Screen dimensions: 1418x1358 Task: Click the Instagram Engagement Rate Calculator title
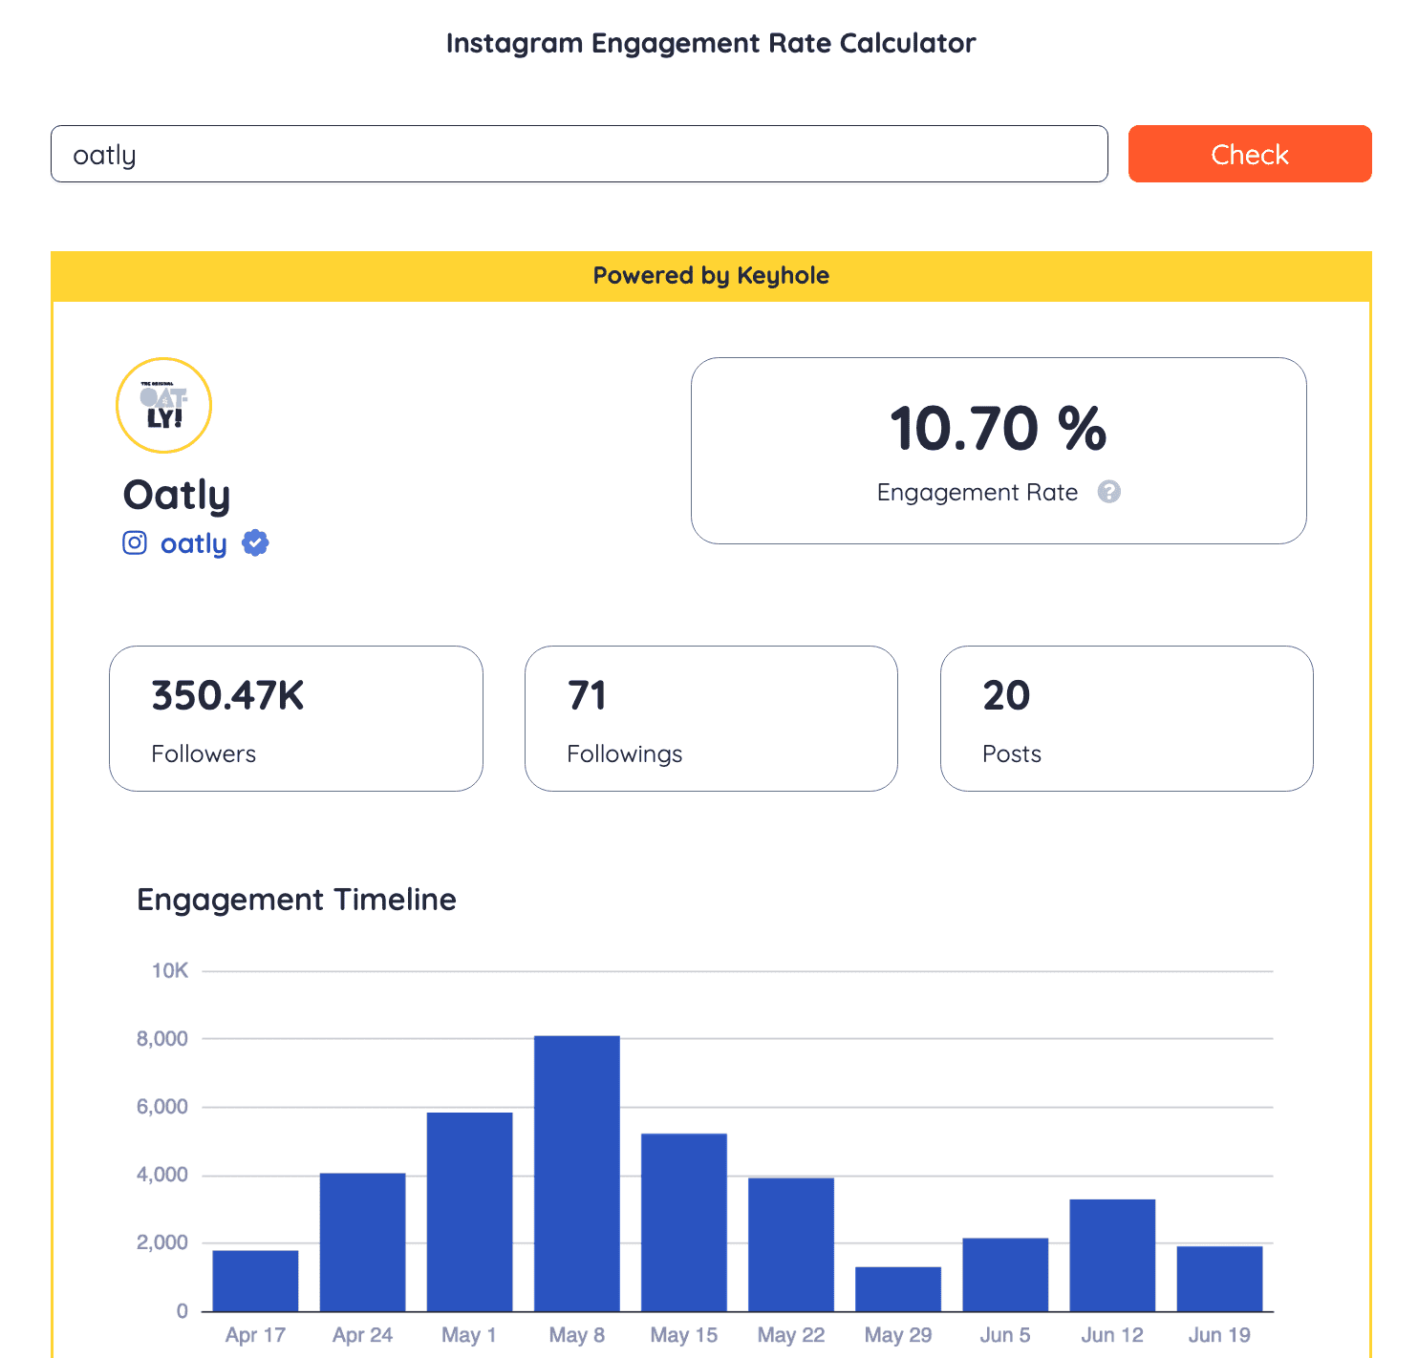tap(711, 43)
